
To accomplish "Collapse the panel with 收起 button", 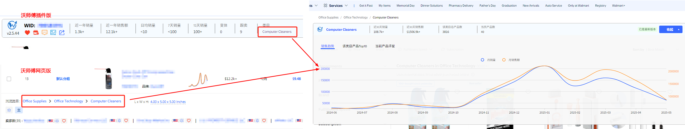I will (x=671, y=29).
